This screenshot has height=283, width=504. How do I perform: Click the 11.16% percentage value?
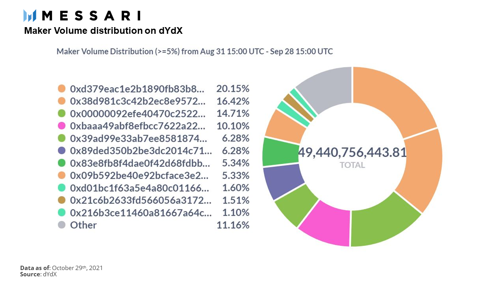pyautogui.click(x=233, y=225)
